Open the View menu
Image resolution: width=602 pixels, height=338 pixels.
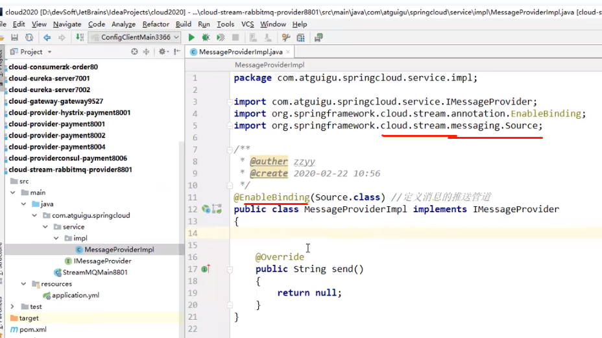pyautogui.click(x=39, y=24)
